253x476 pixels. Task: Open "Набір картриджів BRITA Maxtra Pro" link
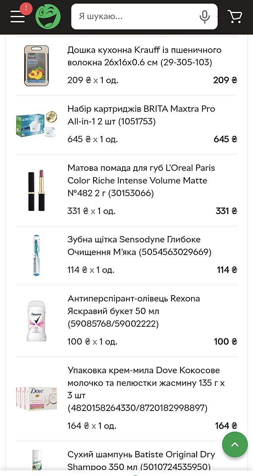[141, 115]
